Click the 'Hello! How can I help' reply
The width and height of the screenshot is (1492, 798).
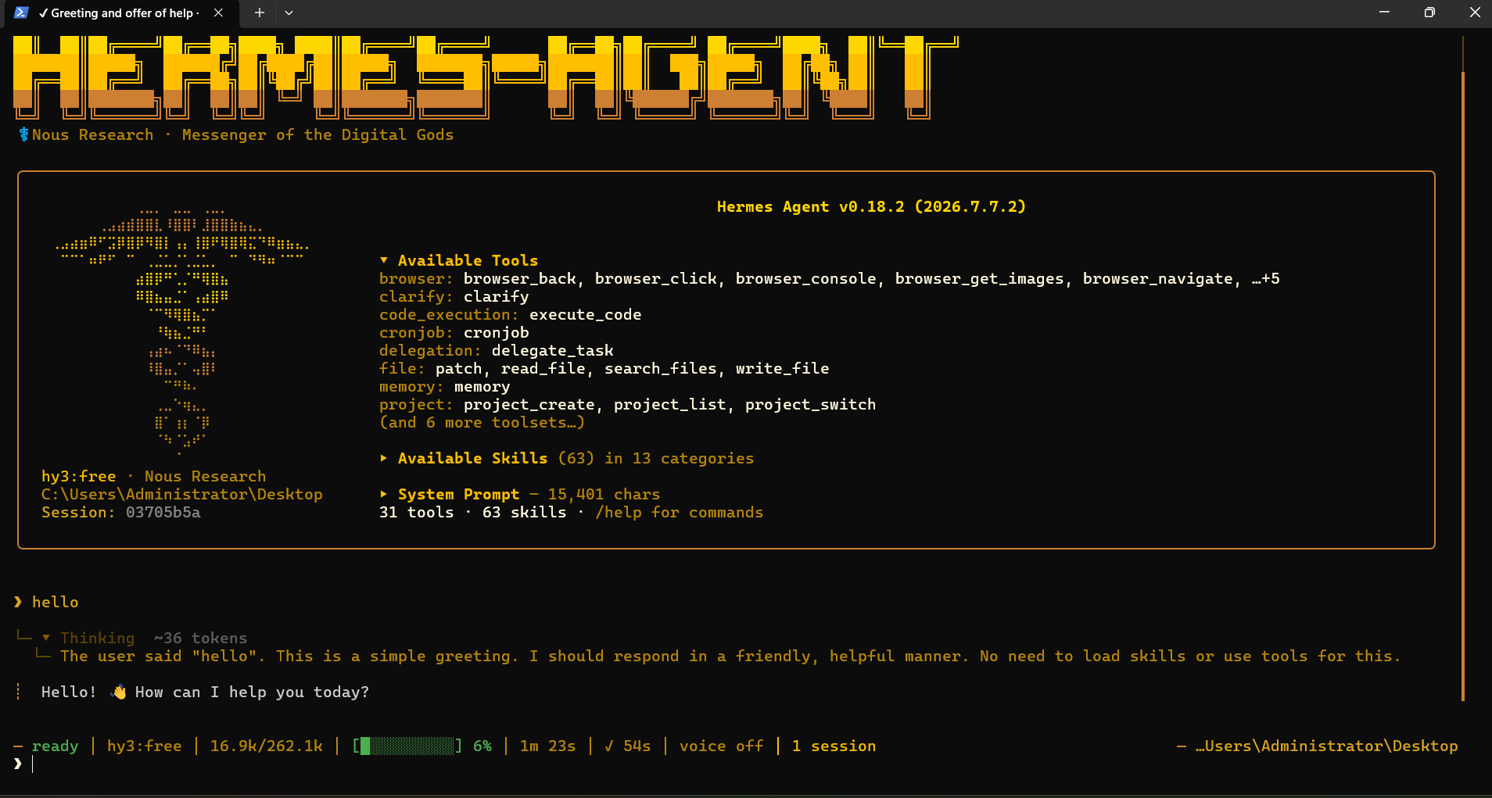[205, 692]
